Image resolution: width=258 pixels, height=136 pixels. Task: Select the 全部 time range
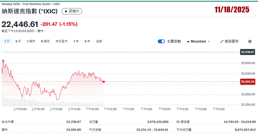pos(99,41)
